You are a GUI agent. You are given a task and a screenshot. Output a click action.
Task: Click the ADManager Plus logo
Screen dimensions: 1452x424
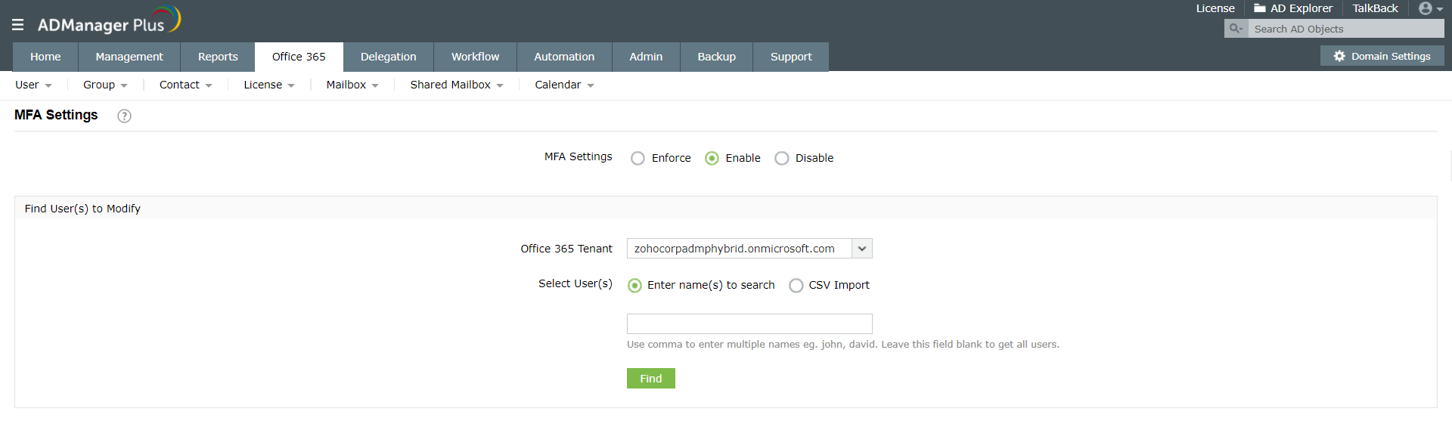(x=109, y=21)
